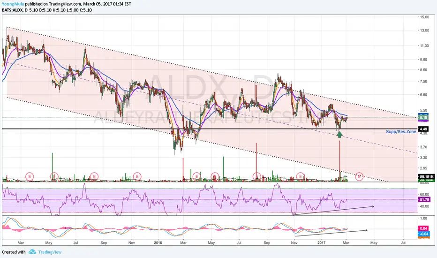Open the TradingView link beside Created with

(50, 252)
